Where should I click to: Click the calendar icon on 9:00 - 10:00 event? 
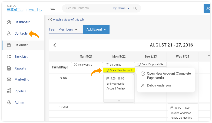pos(108,79)
